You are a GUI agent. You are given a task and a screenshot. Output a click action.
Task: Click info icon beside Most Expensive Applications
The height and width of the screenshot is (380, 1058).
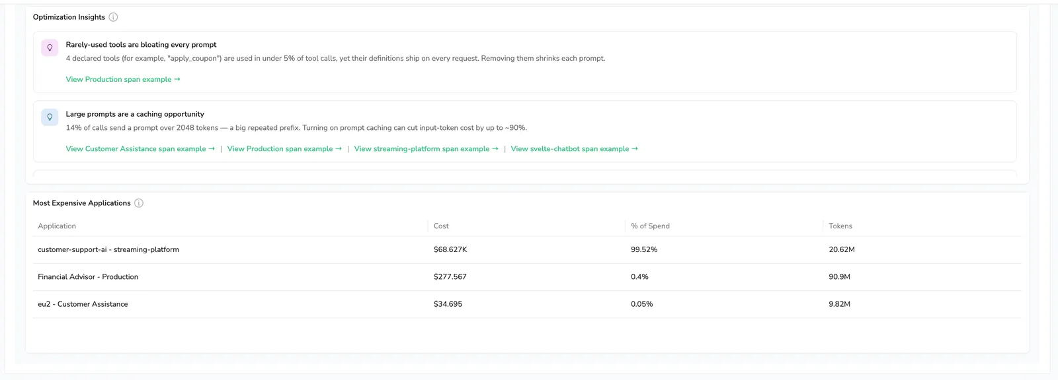coord(139,203)
